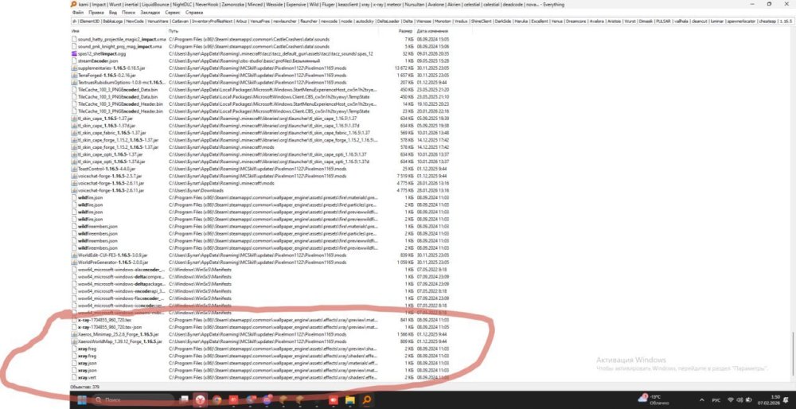
Task: Click the Объектов: 379 status bar text
Action: 85,387
